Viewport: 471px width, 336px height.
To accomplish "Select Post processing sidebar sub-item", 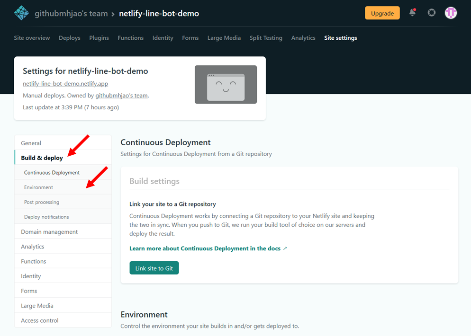I will [63, 202].
